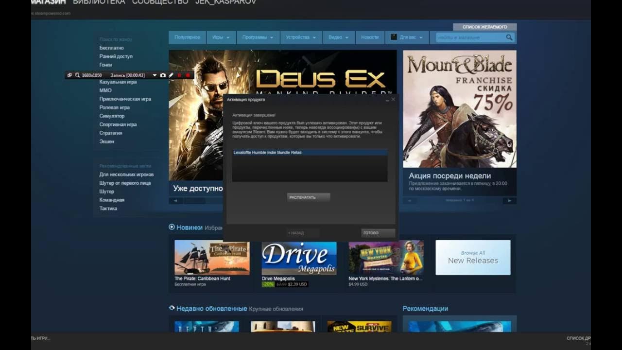Click the РАСПЕЧАТАТЬ button in the activation dialog
Viewport: 622px width, 350px height.
[309, 197]
